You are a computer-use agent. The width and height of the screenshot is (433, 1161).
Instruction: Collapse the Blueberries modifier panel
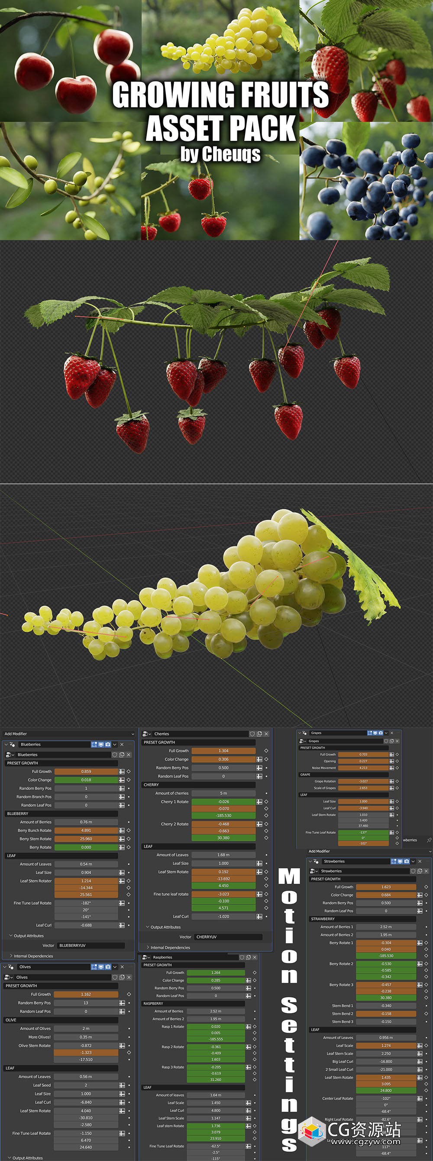6,744
